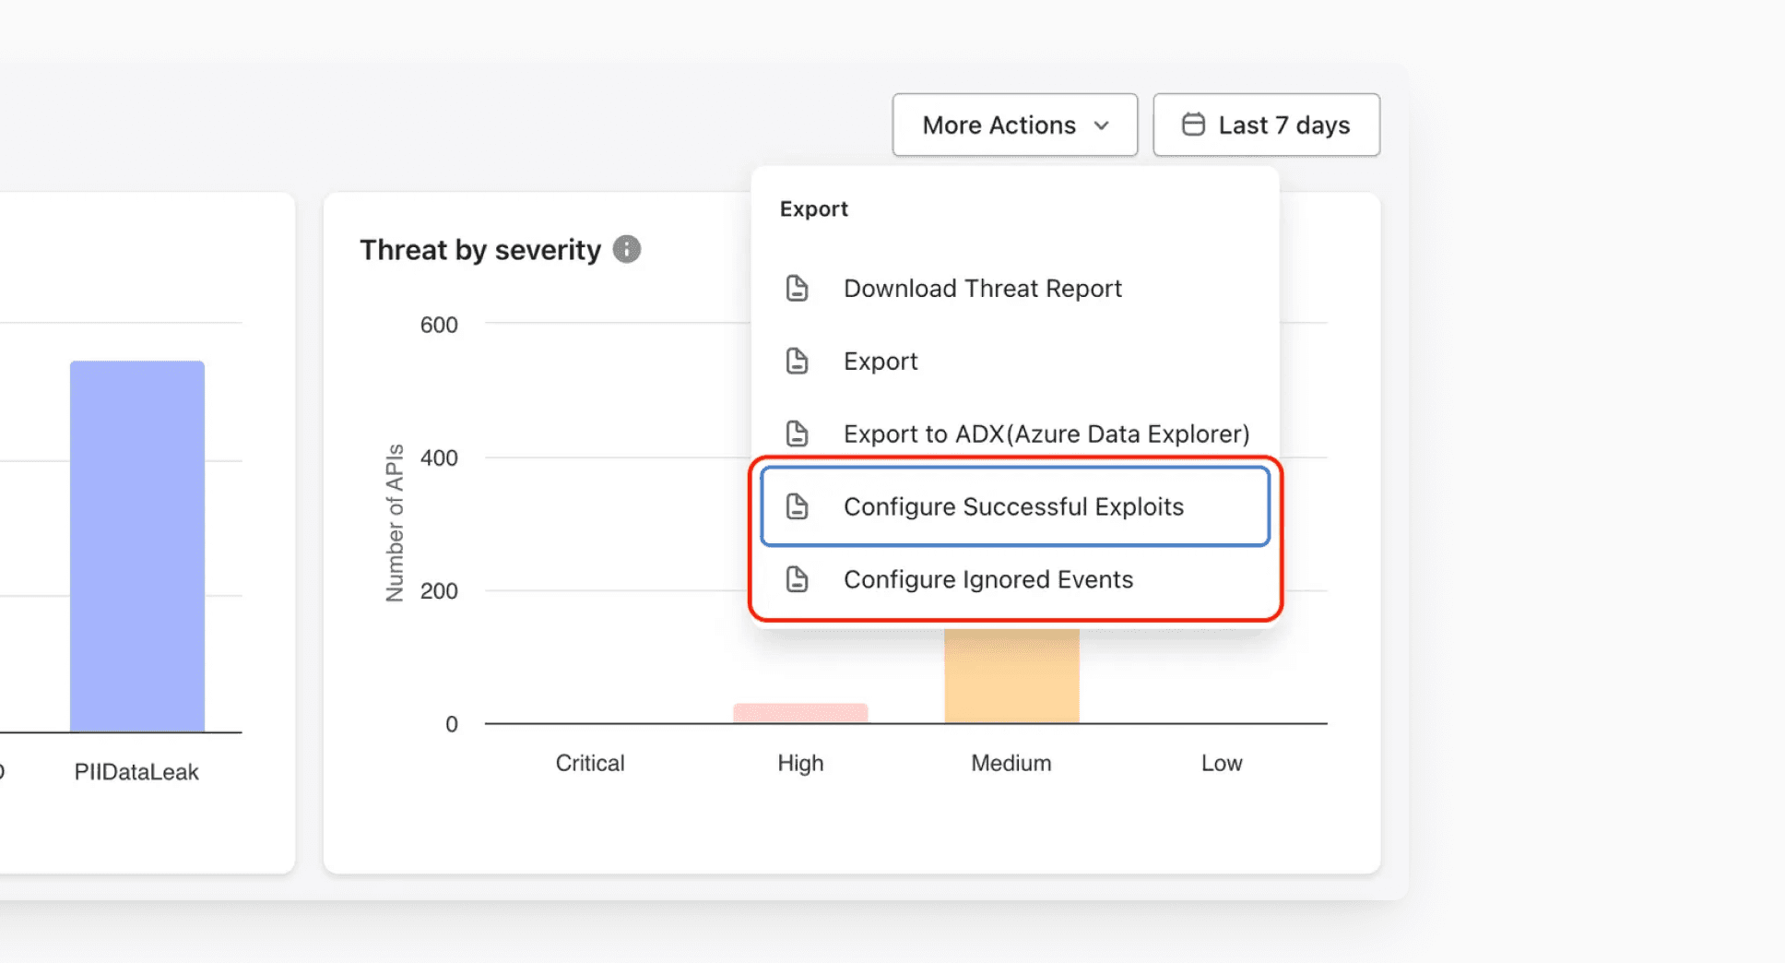Viewport: 1785px width, 963px height.
Task: Click the Low axis label
Action: coord(1222,764)
